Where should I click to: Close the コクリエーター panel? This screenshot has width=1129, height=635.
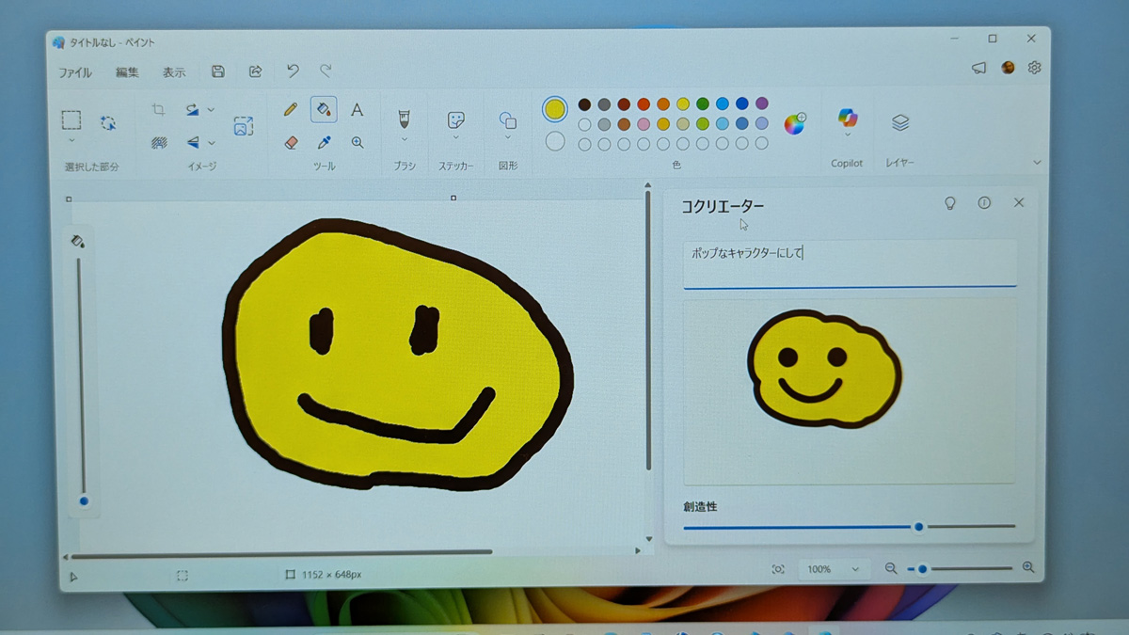(1019, 202)
